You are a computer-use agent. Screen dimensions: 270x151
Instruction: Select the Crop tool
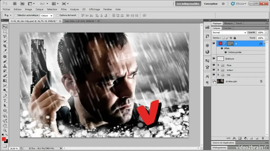click(5, 46)
